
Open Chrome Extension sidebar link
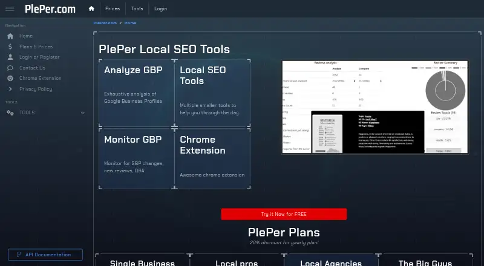pos(41,79)
